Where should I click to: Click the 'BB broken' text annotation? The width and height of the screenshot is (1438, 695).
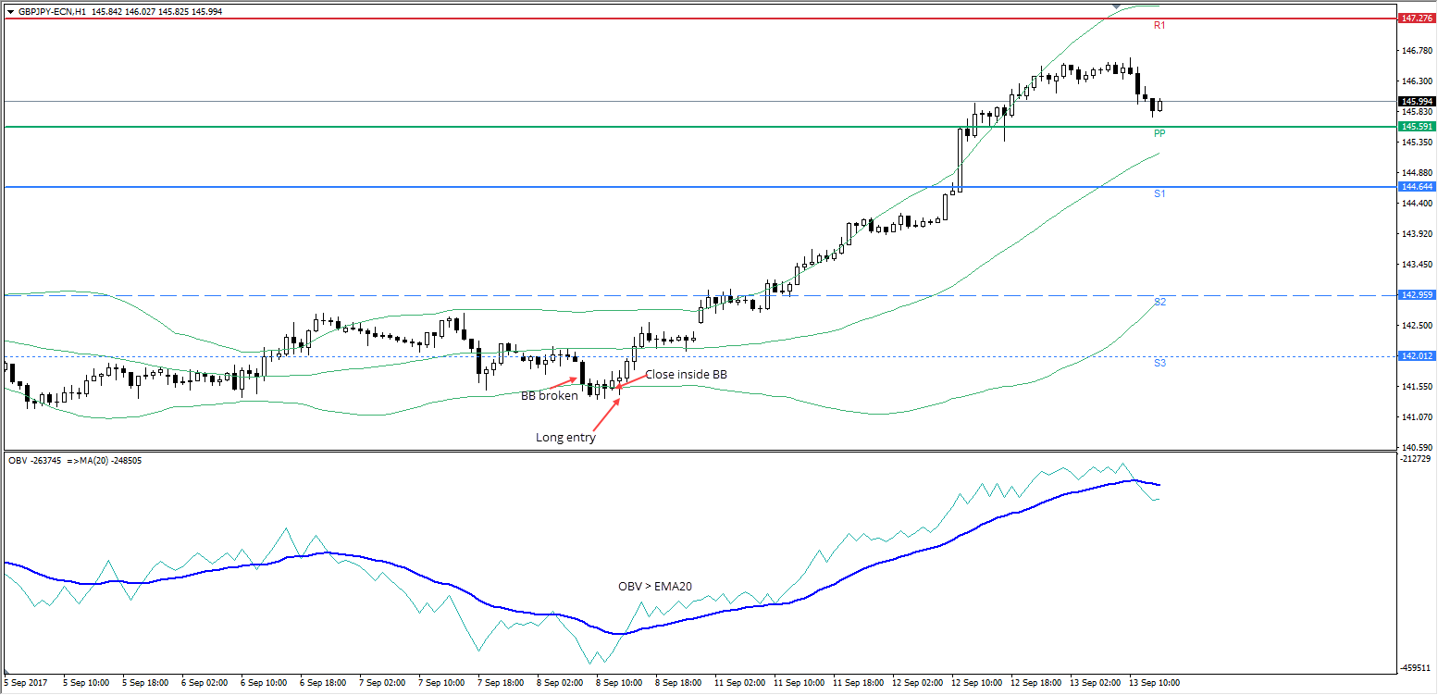pos(550,395)
